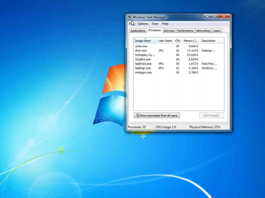This screenshot has width=265, height=198.
Task: Click the Task Manager title bar icon
Action: click(130, 17)
